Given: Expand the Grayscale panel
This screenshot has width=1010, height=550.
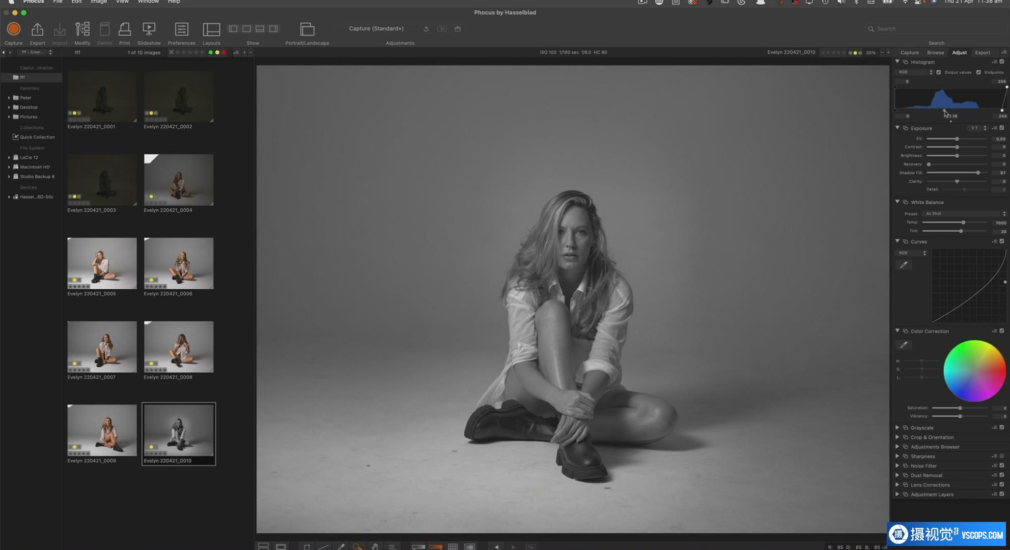Looking at the screenshot, I should point(897,428).
